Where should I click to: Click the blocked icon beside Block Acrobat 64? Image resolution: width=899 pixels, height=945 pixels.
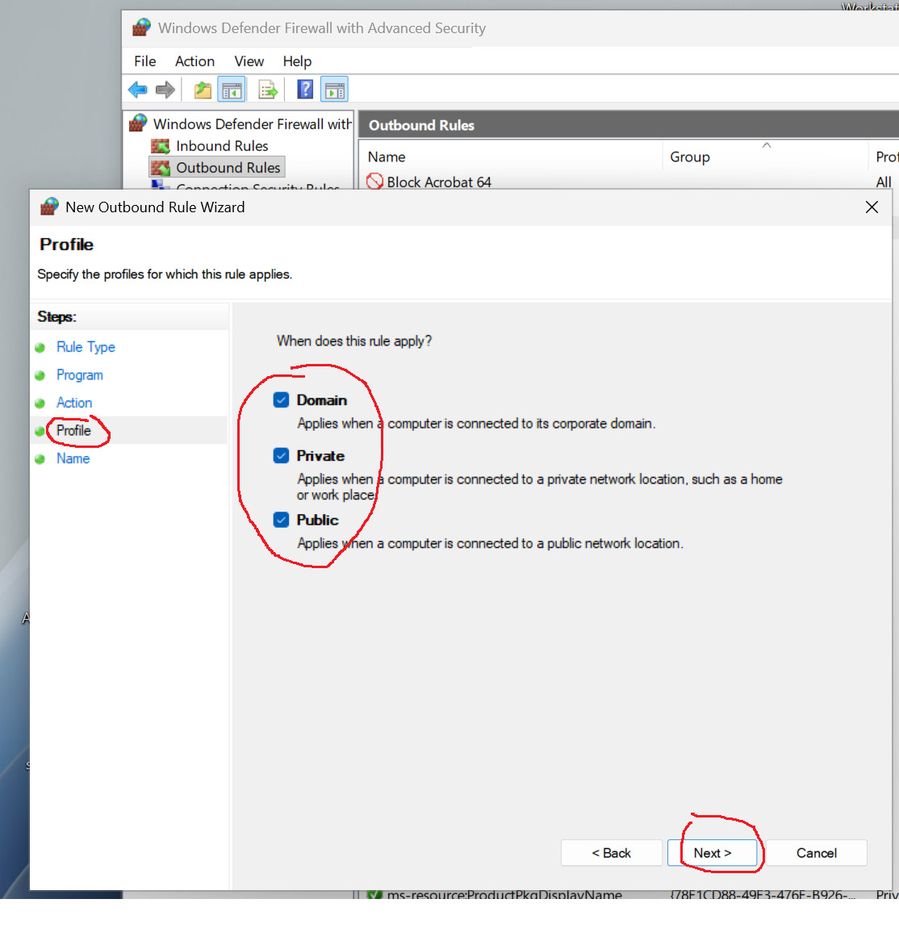(374, 182)
